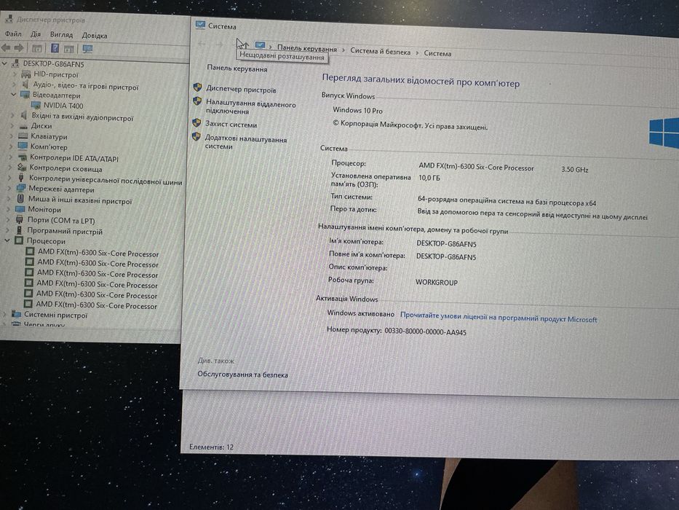Open Microsoft license terms link
Viewport: 679px width, 510px height.
(x=499, y=318)
